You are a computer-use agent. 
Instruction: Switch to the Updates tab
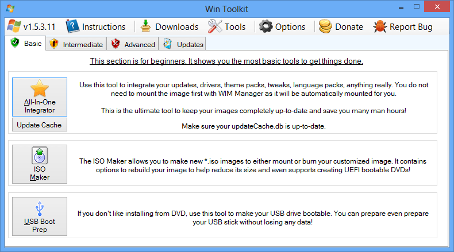(182, 44)
